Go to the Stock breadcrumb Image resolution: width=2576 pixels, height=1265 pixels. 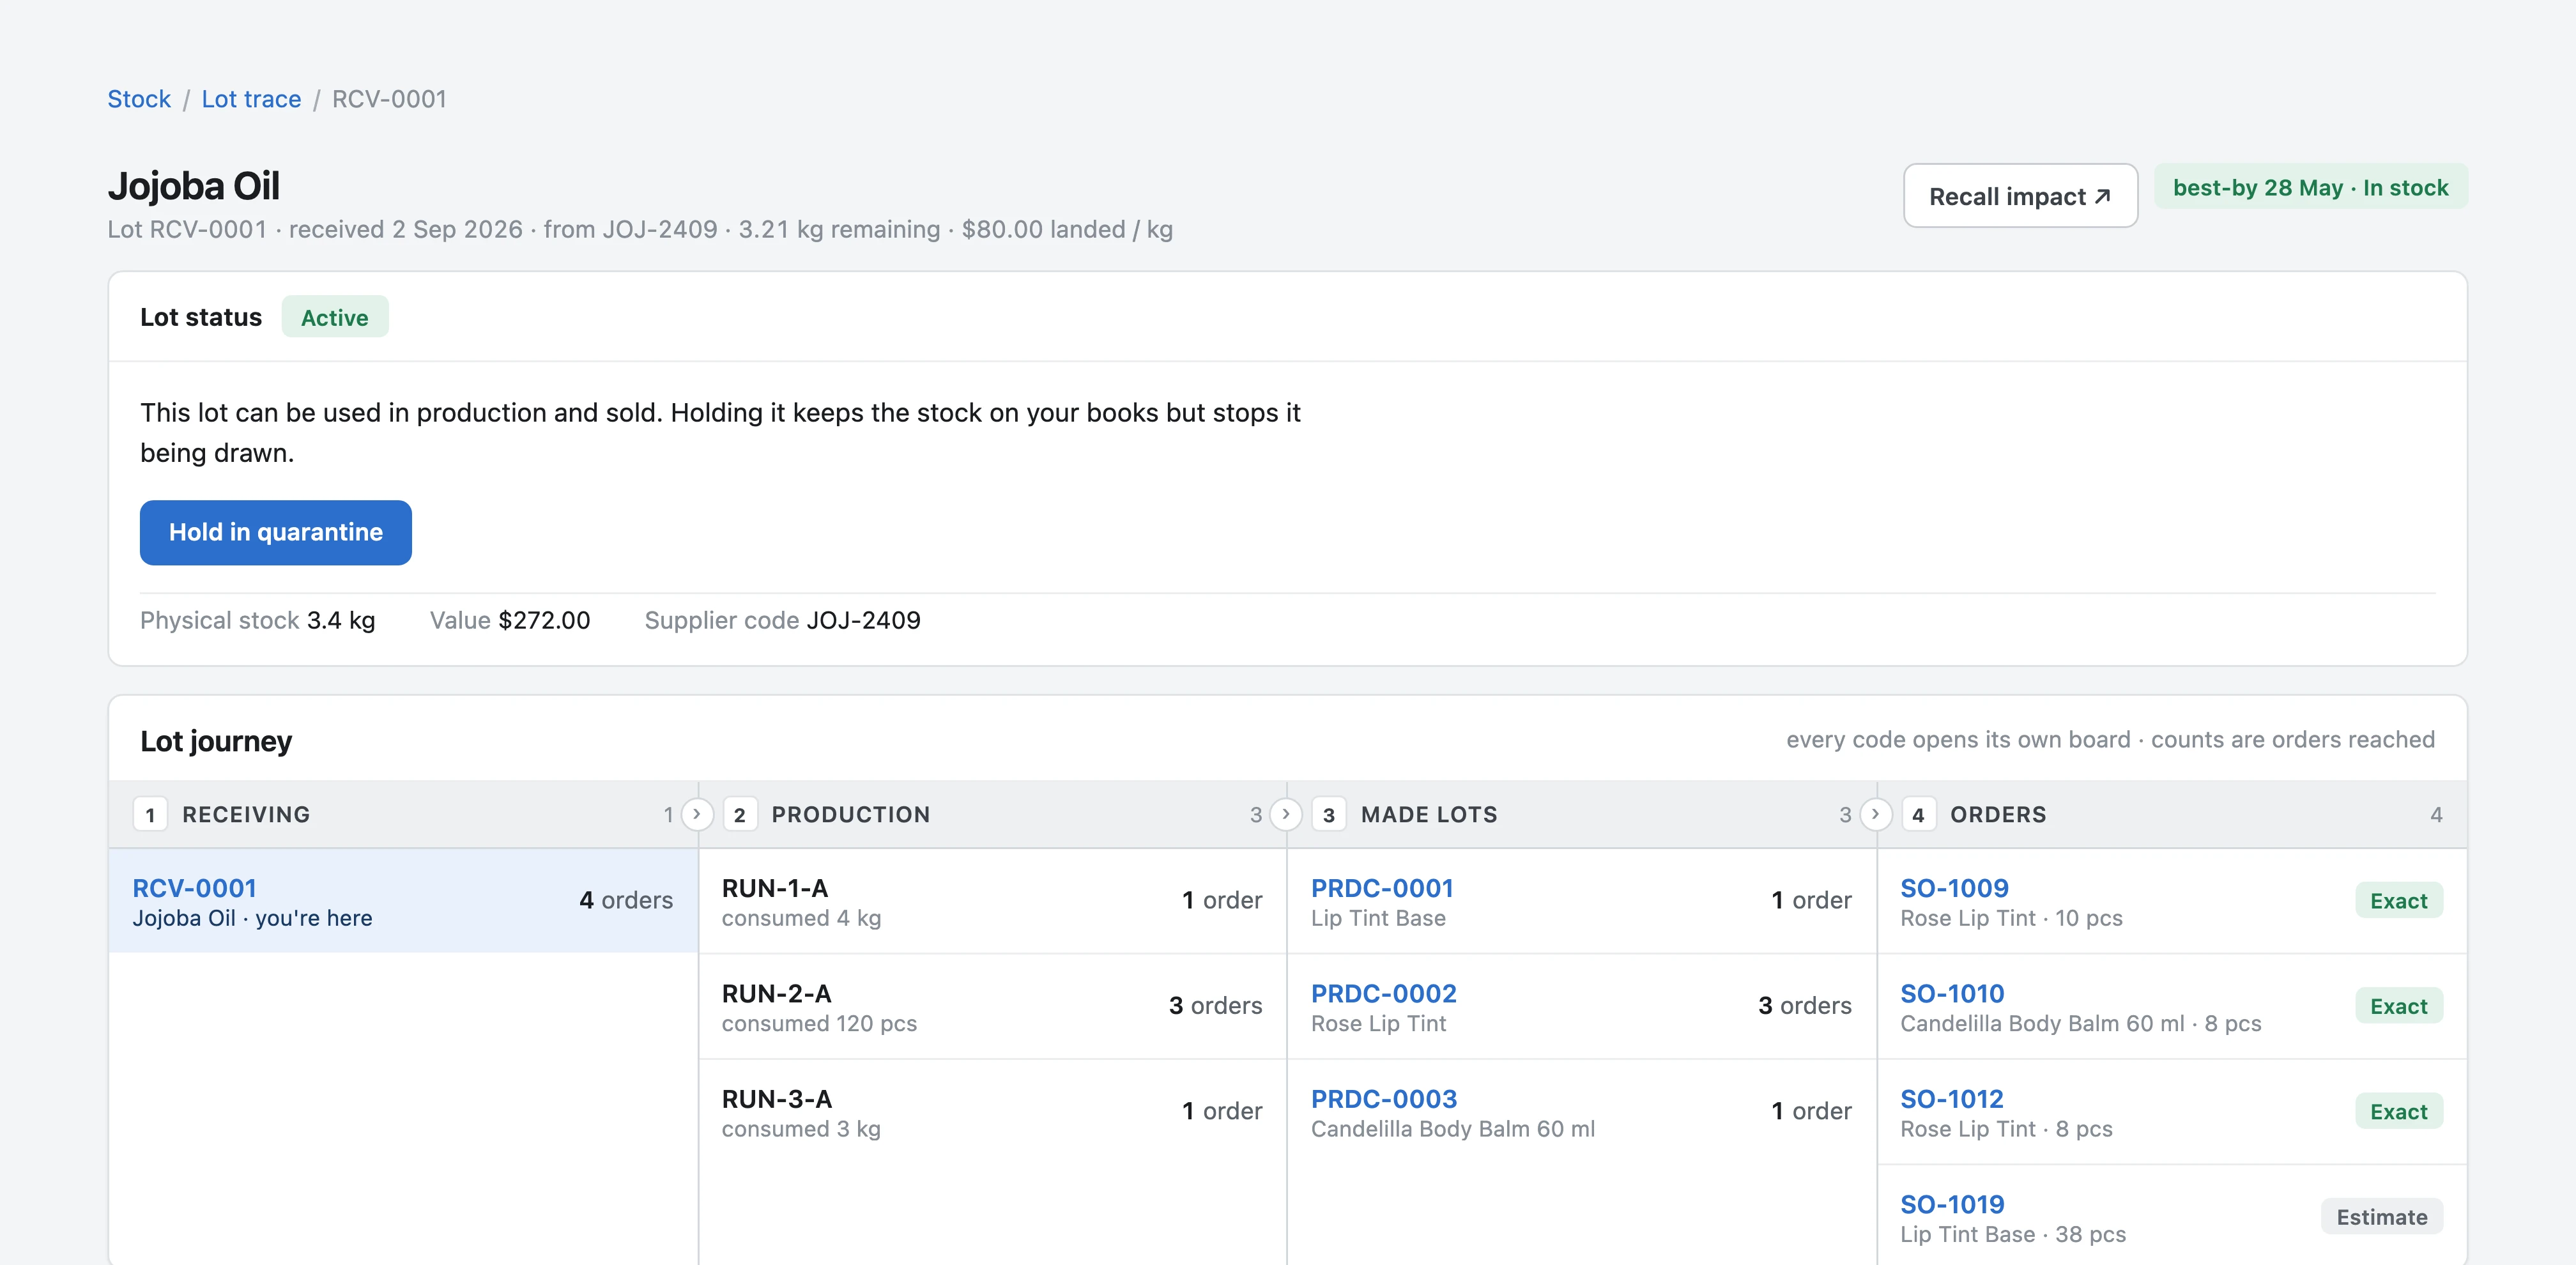tap(139, 99)
